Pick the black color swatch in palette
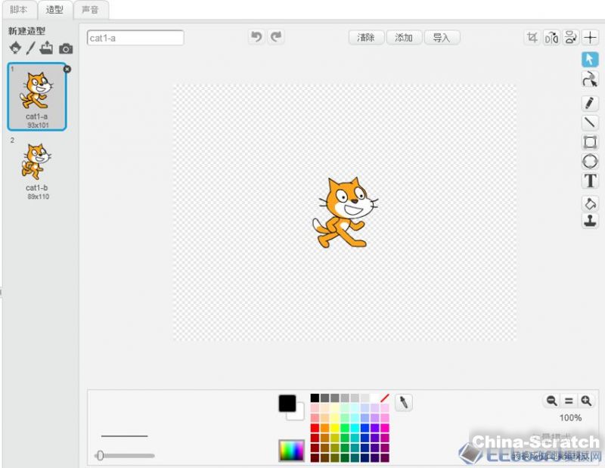The height and width of the screenshot is (468, 605). click(x=315, y=398)
